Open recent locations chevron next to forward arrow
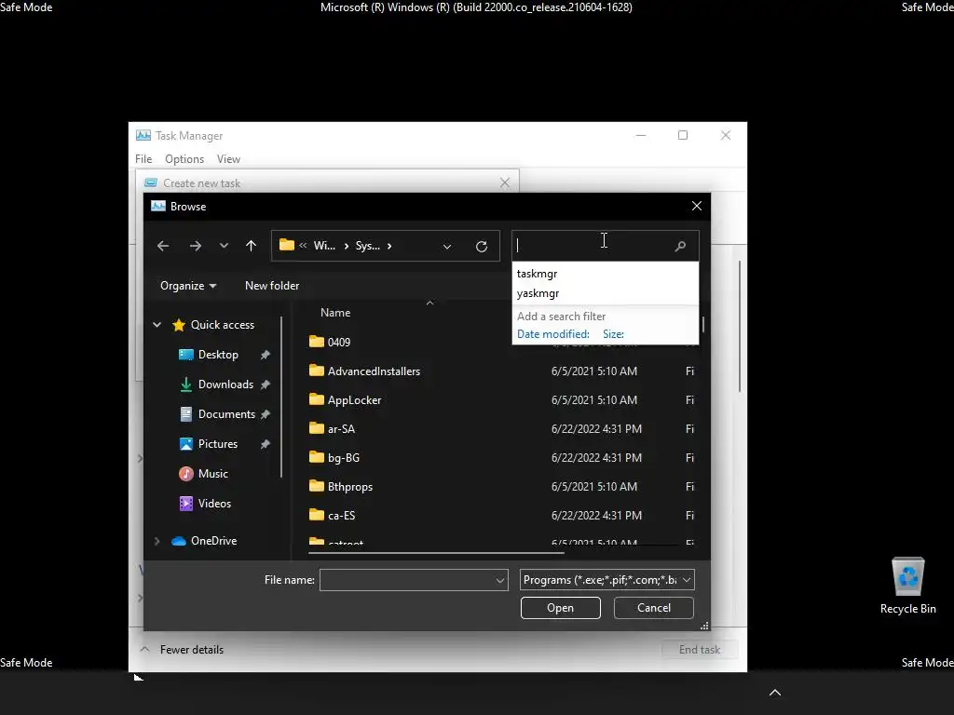This screenshot has width=954, height=715. click(x=224, y=246)
